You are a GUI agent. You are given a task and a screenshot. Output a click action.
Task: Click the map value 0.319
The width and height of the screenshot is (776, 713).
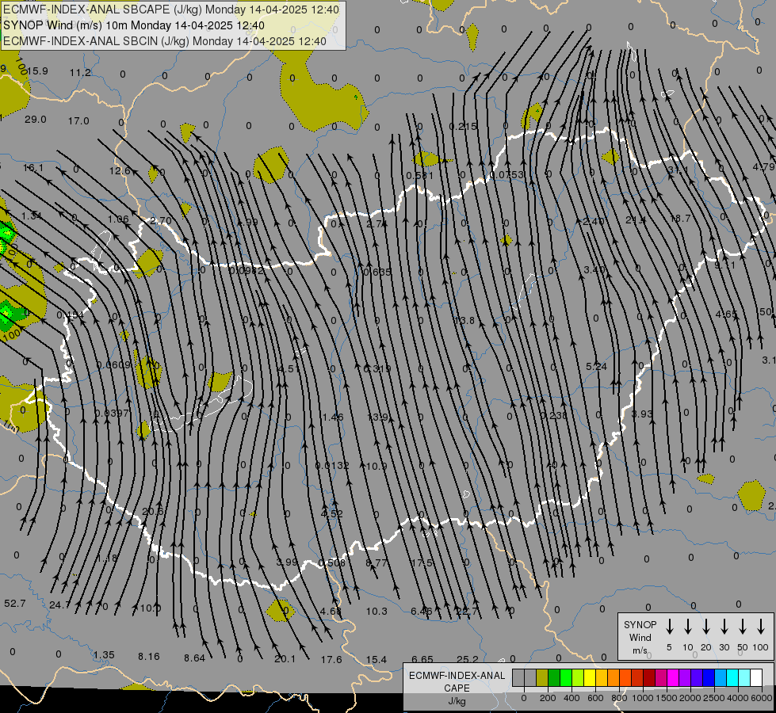377,368
